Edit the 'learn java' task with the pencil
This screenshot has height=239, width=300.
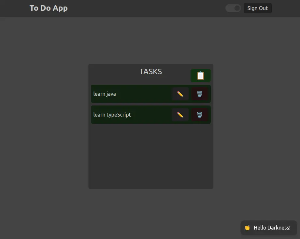coord(180,94)
